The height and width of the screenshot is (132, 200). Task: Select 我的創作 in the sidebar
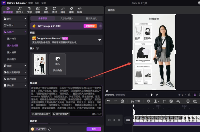(11, 59)
